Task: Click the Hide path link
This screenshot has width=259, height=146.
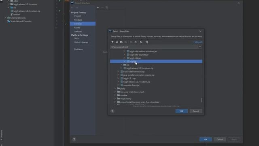Action: 198,42
